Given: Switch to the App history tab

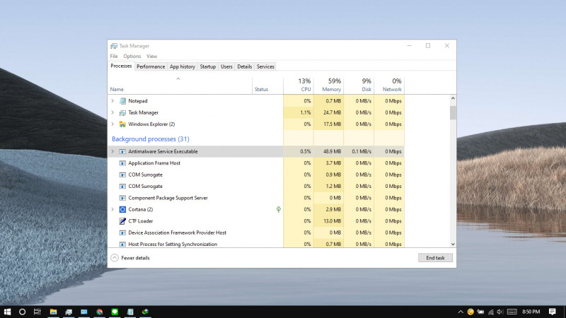Looking at the screenshot, I should click(183, 66).
